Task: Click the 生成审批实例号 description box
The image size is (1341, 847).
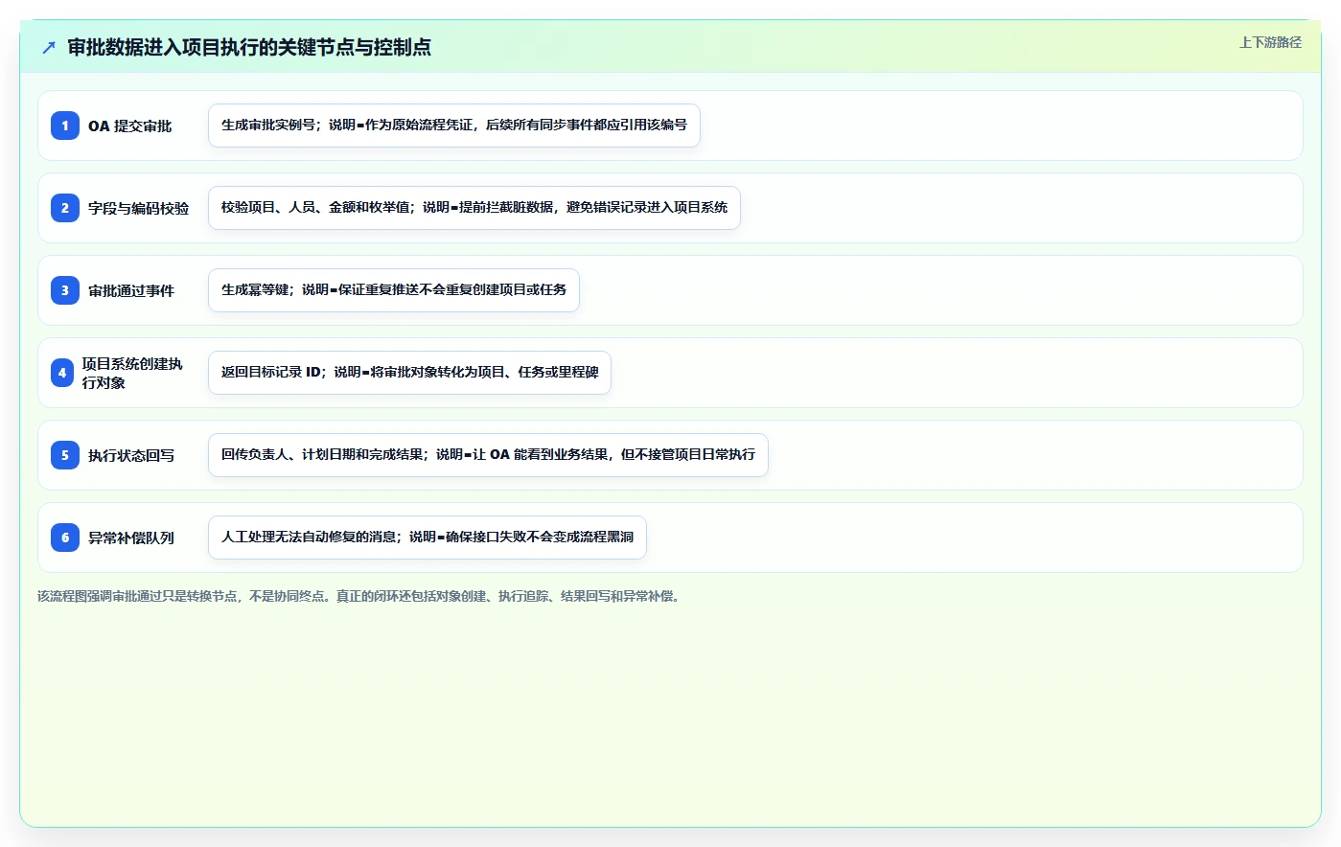Action: coord(454,126)
